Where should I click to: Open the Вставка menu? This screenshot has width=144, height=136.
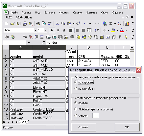pos(50,13)
